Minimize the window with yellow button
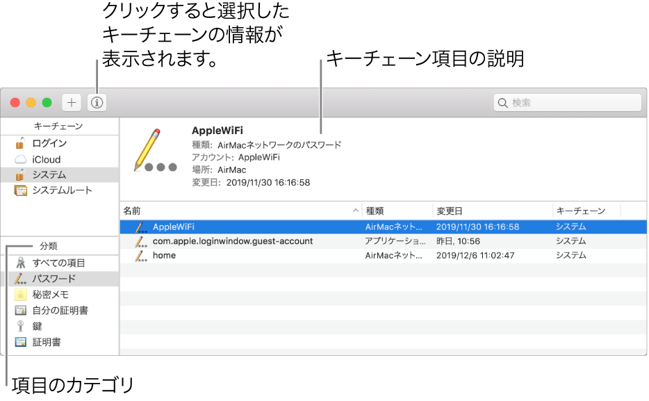 31,103
